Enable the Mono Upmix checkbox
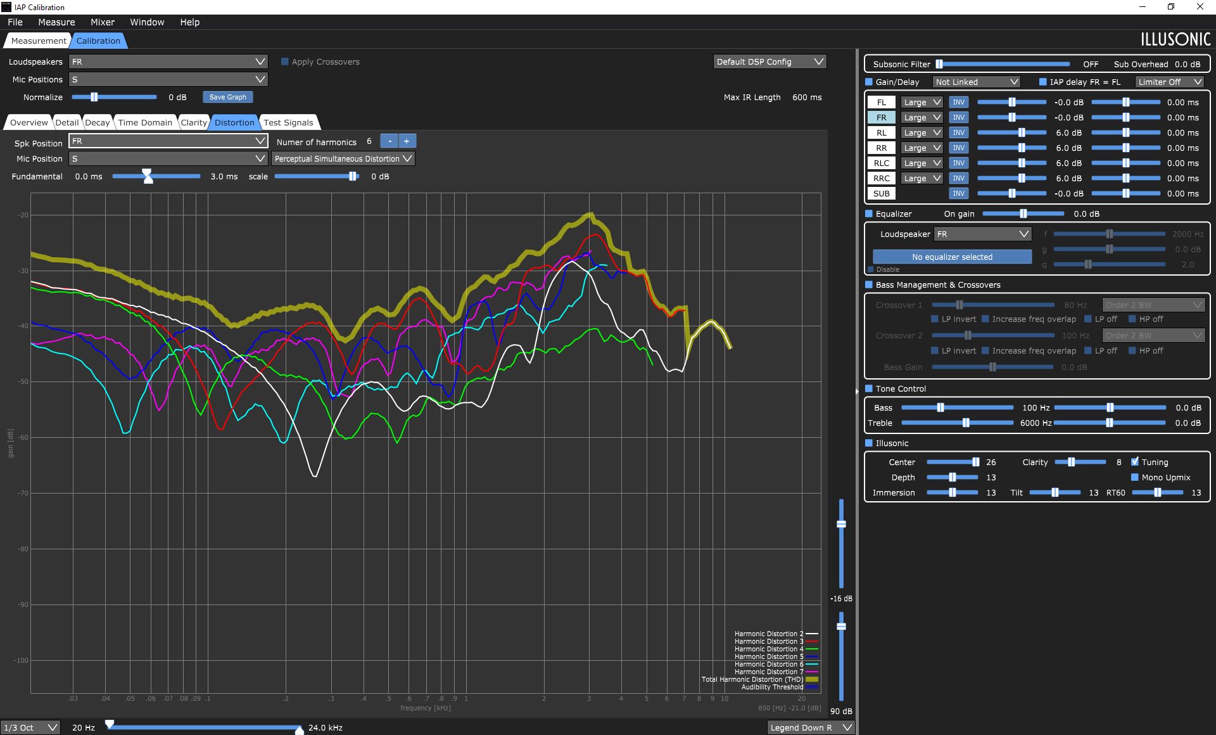This screenshot has height=735, width=1216. pos(1134,477)
